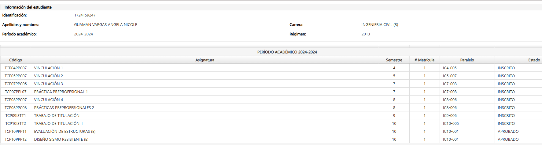Select DISEÑO SISMO RESISTENTE (E) row

pyautogui.click(x=61, y=140)
